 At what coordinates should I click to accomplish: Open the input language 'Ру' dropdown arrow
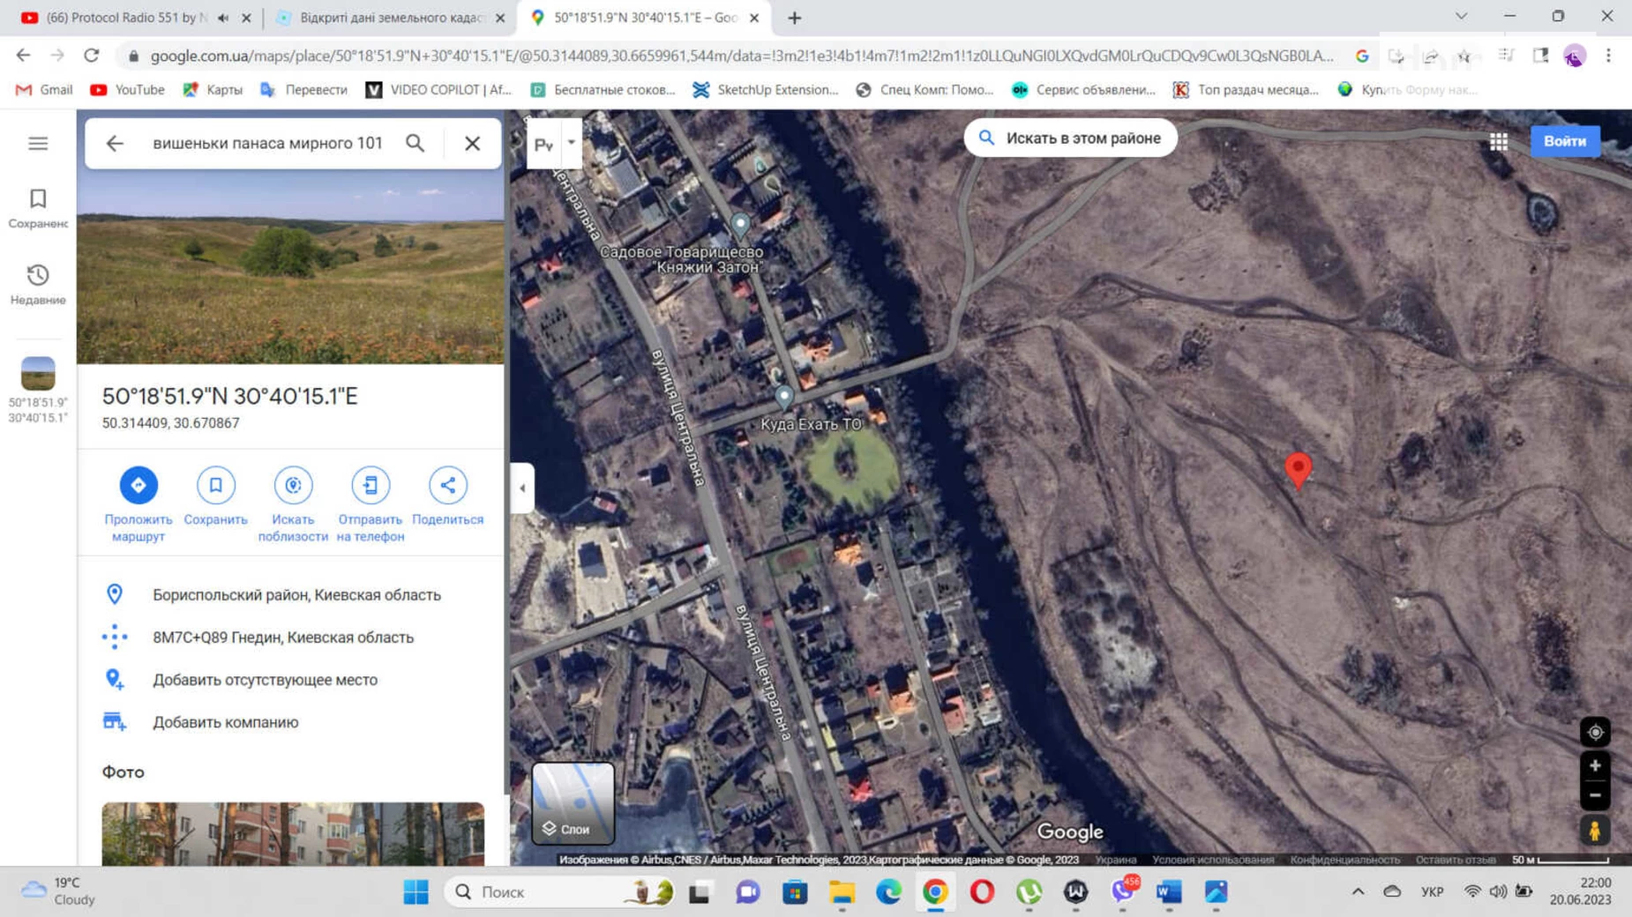click(572, 143)
